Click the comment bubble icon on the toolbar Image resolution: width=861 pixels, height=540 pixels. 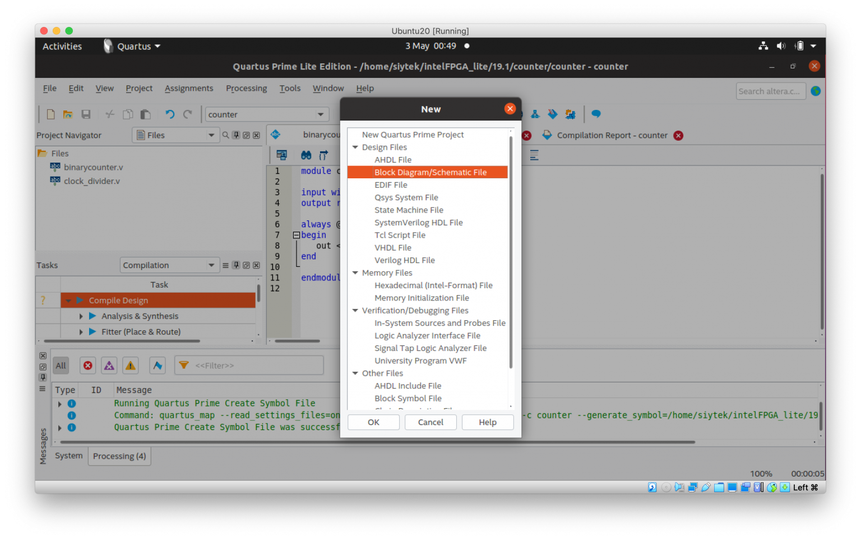pyautogui.click(x=596, y=114)
